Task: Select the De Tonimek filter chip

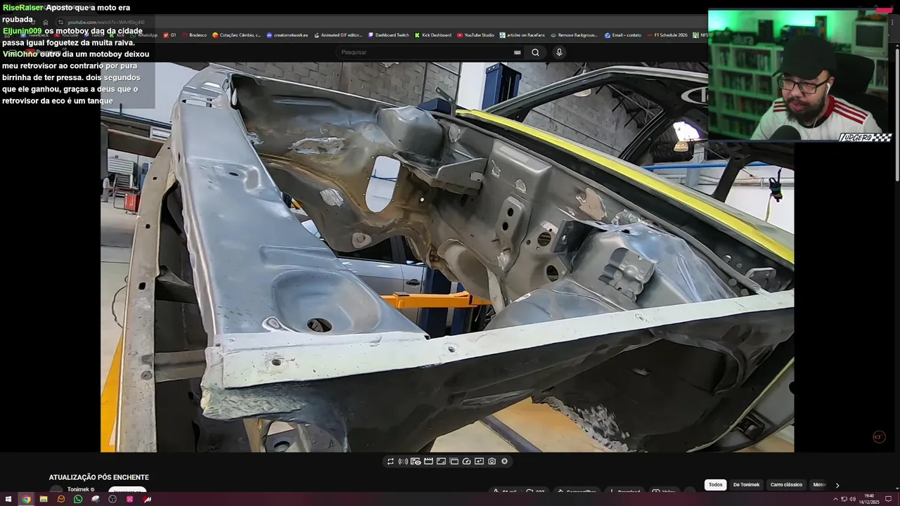Action: (x=746, y=485)
